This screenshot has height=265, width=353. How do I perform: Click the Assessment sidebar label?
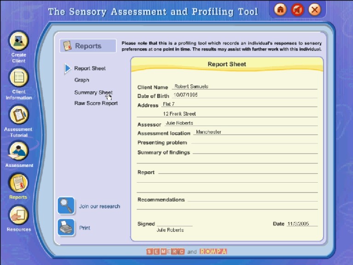click(x=19, y=166)
